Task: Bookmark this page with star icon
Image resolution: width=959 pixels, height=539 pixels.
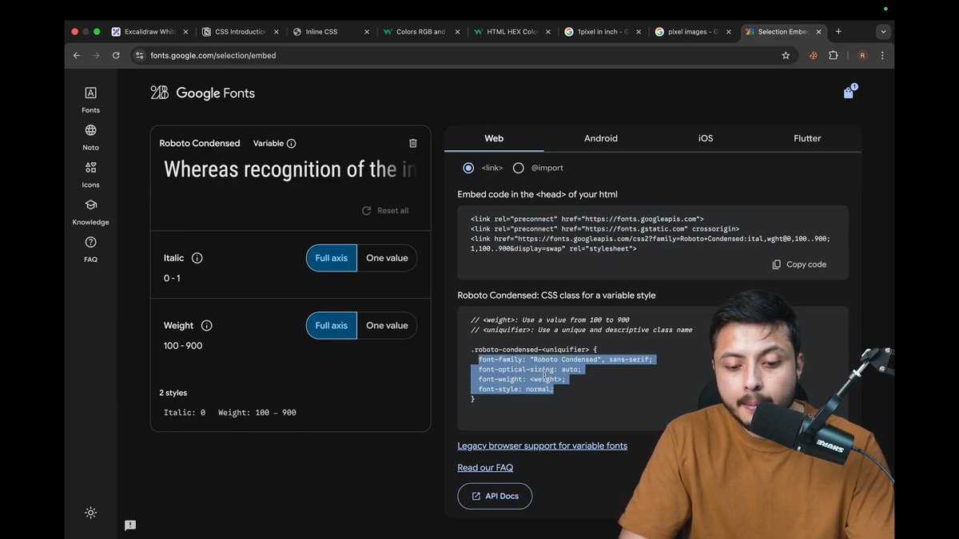Action: point(786,55)
